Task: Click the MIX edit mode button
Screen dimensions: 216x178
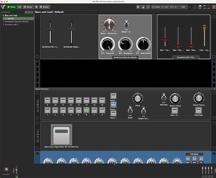Action: pos(195,159)
